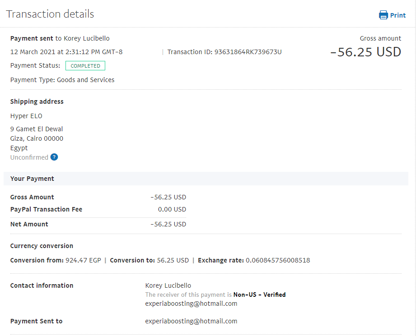Select the Transaction ID 93631864RK739673U text
Screen dimensions: 416x336
(x=224, y=52)
